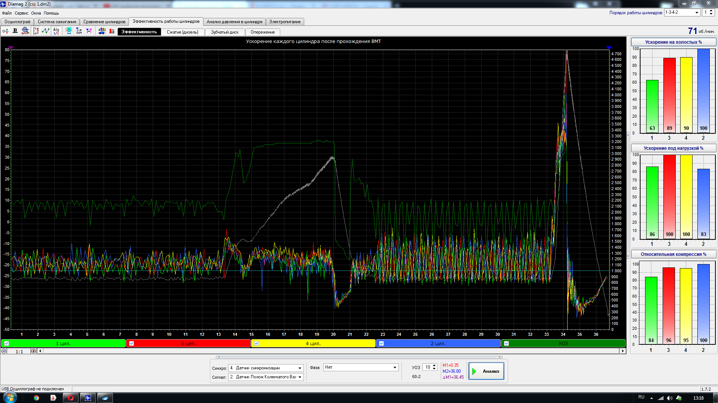Increase the УОЗ value stepper

tap(434, 366)
